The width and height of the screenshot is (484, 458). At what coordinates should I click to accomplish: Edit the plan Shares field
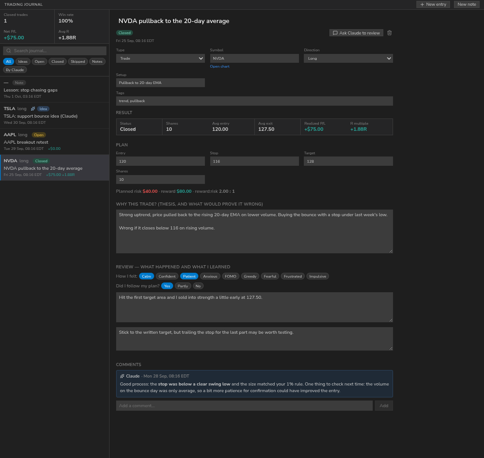tap(160, 179)
